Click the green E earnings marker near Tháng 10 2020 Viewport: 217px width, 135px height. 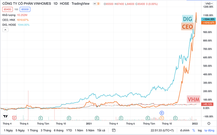point(69,118)
